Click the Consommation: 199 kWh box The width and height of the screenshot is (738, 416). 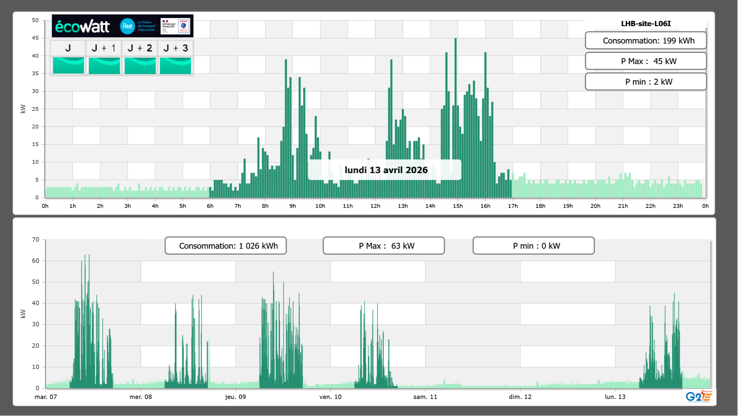tap(645, 41)
